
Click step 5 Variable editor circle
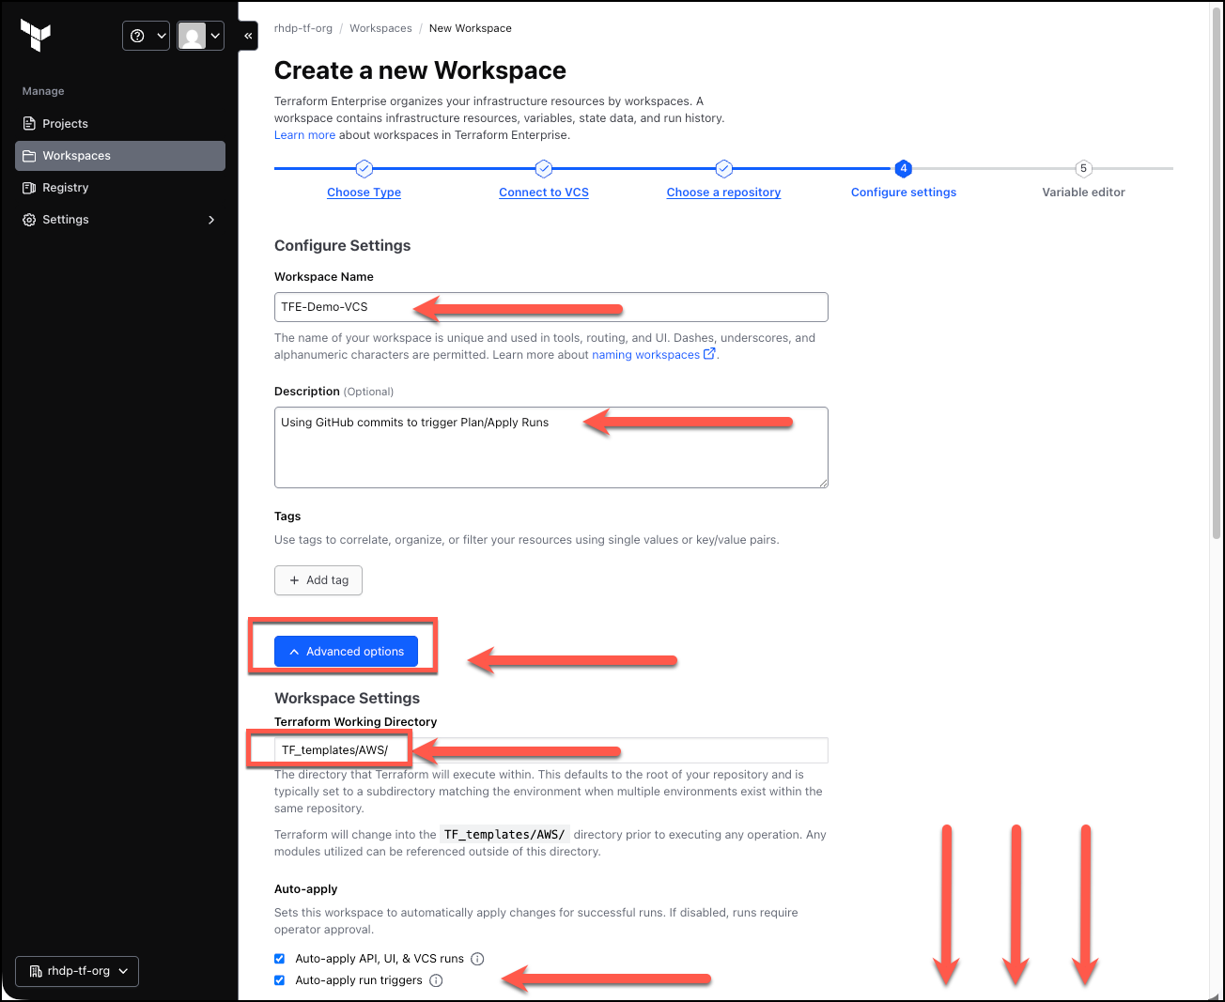pos(1083,169)
